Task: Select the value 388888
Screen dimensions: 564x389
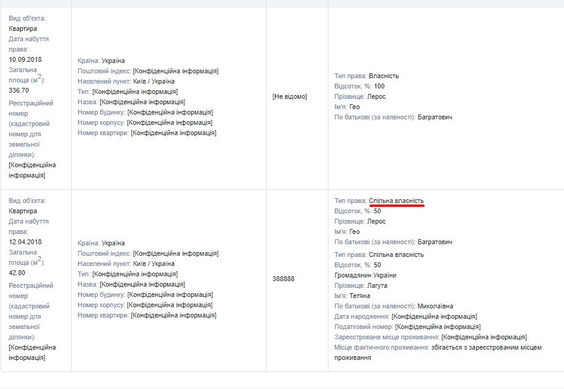Action: coord(284,279)
